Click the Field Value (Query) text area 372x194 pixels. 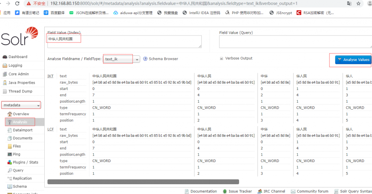295,42
